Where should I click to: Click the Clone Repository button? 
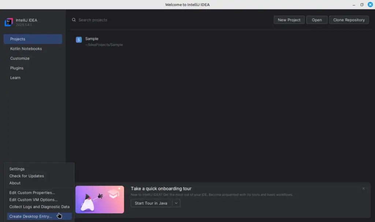tap(349, 20)
